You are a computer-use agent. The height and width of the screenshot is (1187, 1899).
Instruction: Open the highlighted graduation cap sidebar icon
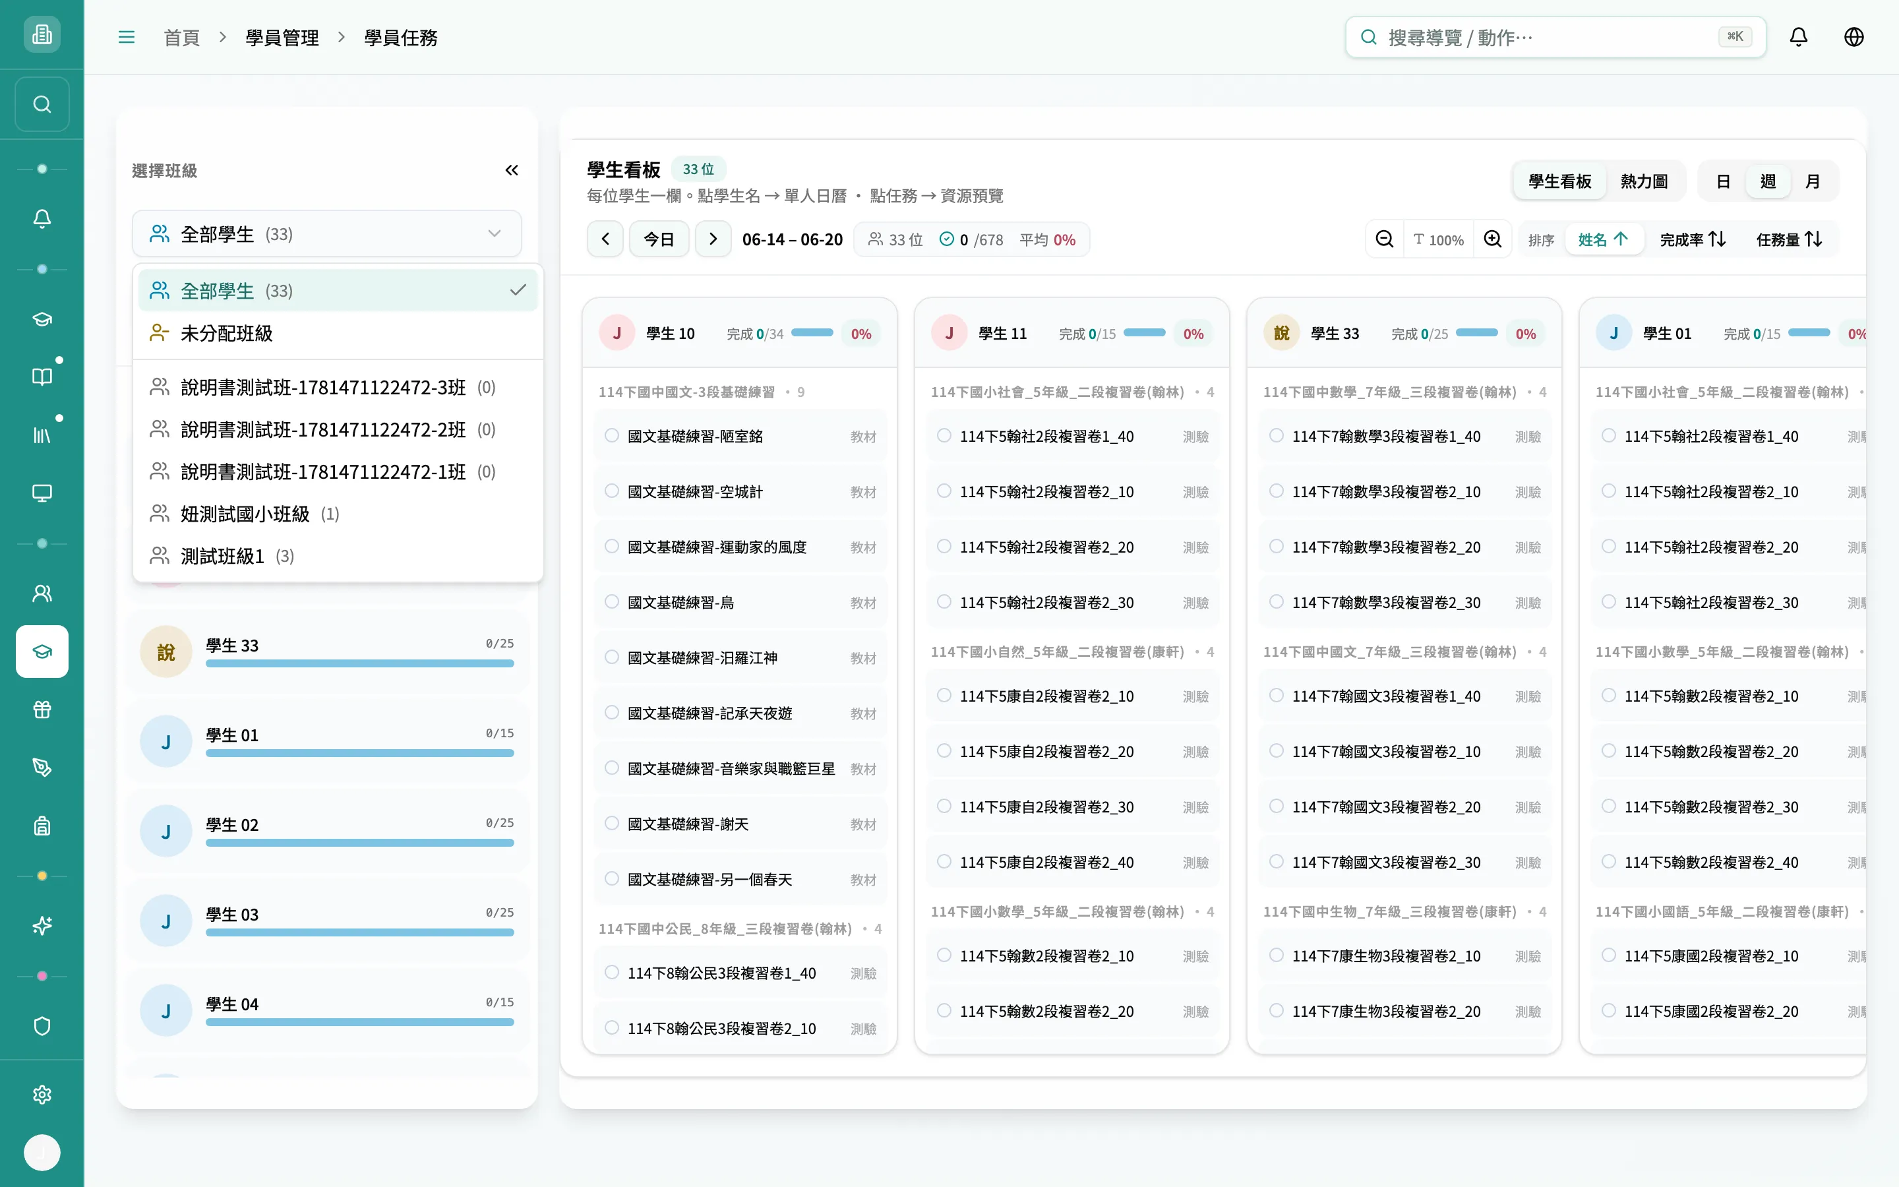[42, 652]
